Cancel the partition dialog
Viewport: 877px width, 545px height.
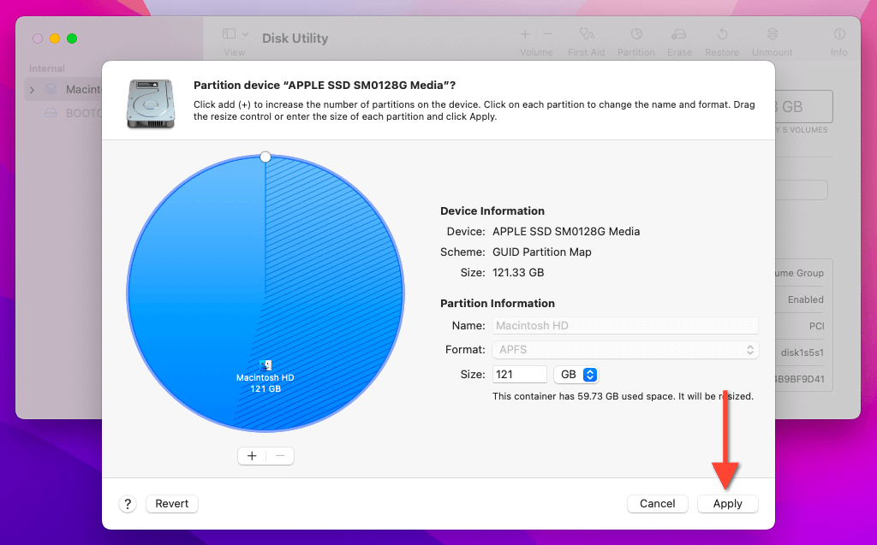[x=657, y=504]
